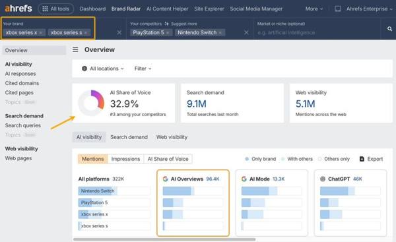Select the Mentions metric toggle
This screenshot has height=242, width=396.
click(92, 159)
